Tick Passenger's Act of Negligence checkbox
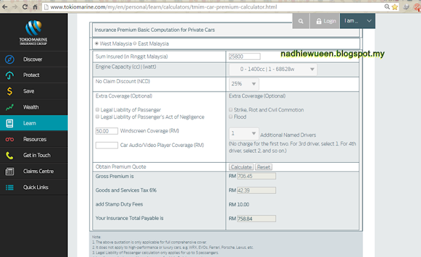421x257 pixels. tap(97, 117)
